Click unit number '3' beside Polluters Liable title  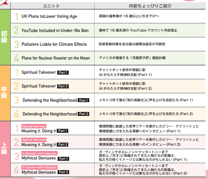(x=17, y=44)
